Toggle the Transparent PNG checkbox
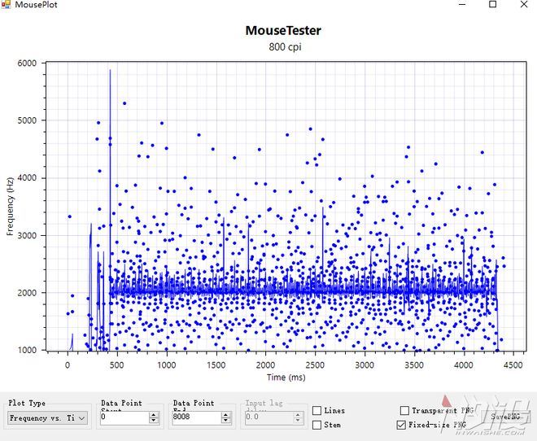 tap(404, 410)
